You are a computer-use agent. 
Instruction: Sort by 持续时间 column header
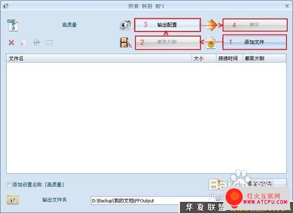point(230,59)
